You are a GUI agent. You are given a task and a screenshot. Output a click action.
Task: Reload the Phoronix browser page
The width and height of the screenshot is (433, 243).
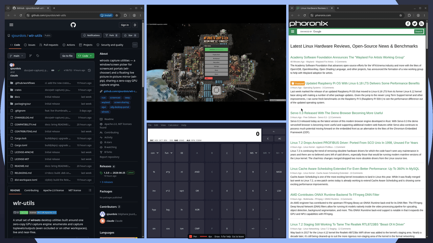coord(305,15)
